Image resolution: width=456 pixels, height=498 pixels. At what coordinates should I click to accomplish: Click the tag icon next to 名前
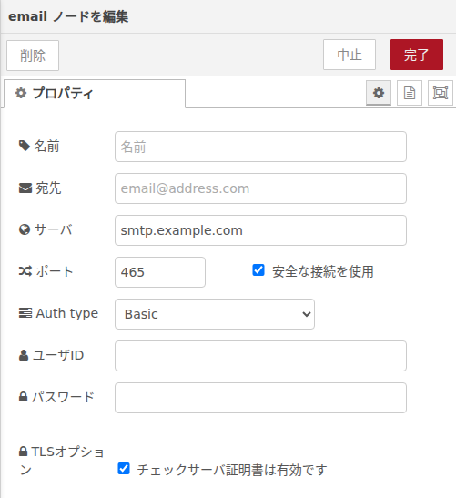25,146
